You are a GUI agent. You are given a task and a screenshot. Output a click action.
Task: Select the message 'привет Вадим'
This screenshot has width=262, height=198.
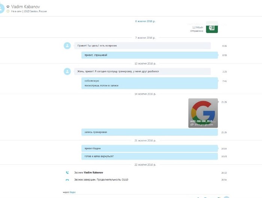[150, 148]
